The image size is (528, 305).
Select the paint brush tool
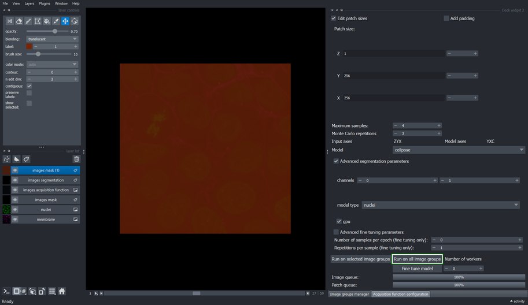coord(28,21)
